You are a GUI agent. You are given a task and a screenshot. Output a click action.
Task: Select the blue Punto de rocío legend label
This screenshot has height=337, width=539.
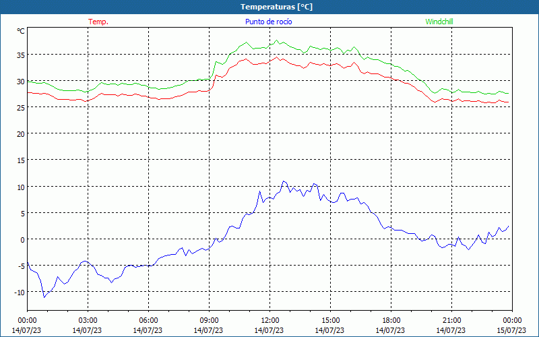268,22
